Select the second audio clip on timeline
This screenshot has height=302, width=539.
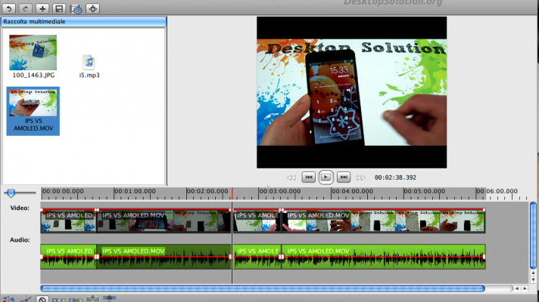coord(164,257)
